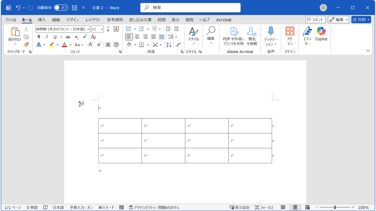
Task: Open the Sort icon in the paragraph group
Action: (169, 44)
